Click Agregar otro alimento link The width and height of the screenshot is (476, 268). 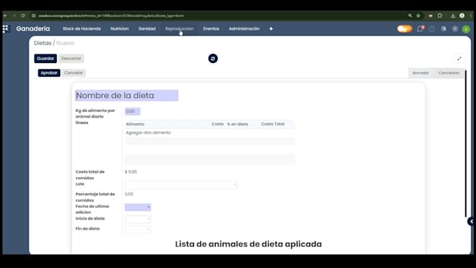148,133
